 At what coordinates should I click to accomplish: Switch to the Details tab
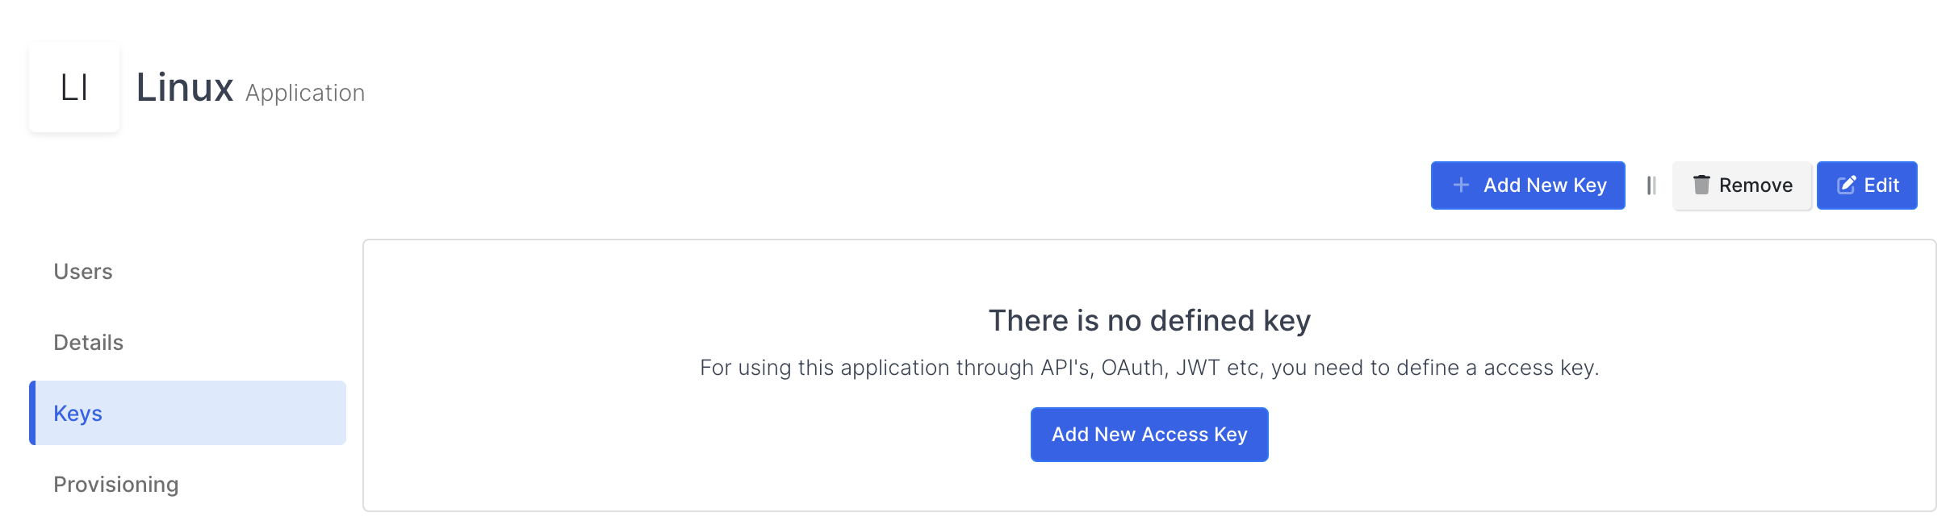tap(88, 342)
